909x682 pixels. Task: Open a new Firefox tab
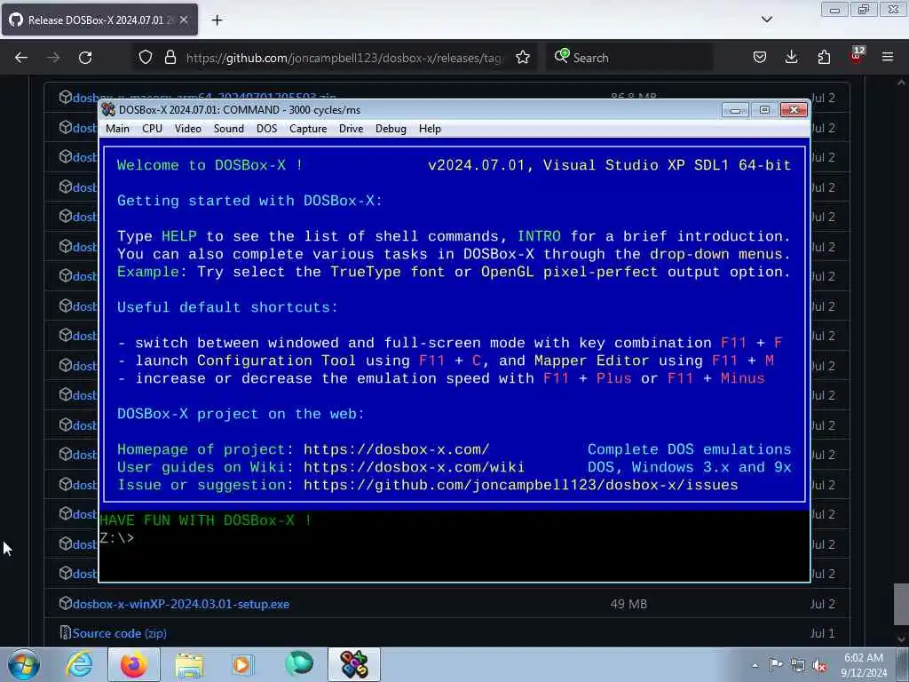217,20
